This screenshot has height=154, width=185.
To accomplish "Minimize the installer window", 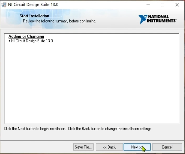I will pyautogui.click(x=148, y=5).
